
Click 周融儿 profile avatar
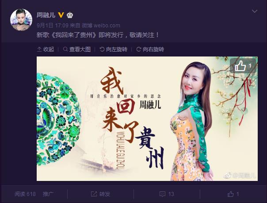tap(21, 20)
